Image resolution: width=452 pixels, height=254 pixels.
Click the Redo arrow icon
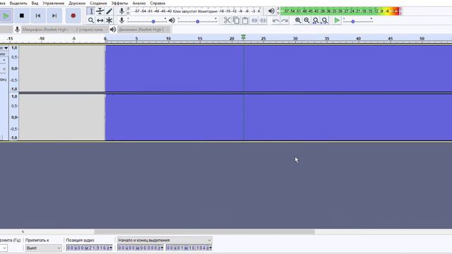(x=285, y=20)
